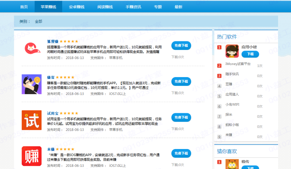Select the 苹果赚钱 nav tab
The height and width of the screenshot is (169, 291).
click(x=48, y=7)
